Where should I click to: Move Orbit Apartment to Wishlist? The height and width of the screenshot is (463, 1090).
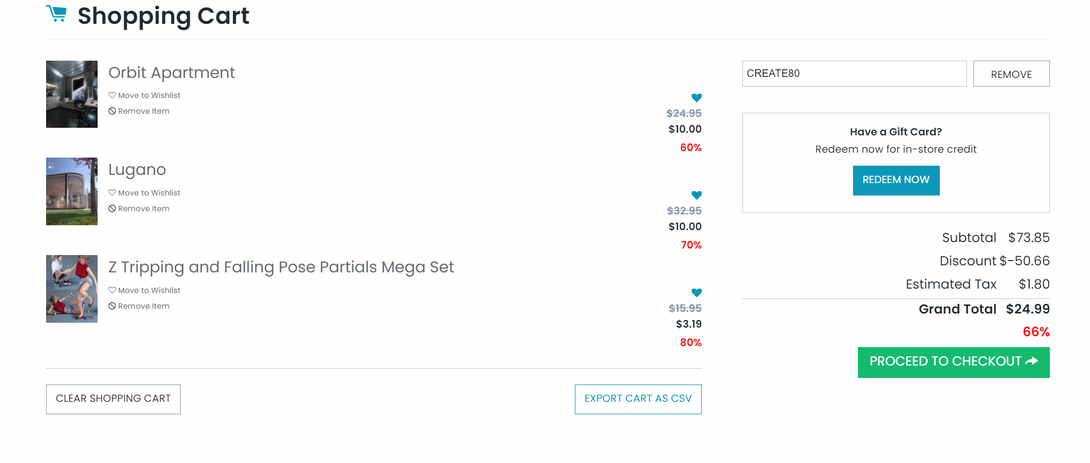(144, 95)
